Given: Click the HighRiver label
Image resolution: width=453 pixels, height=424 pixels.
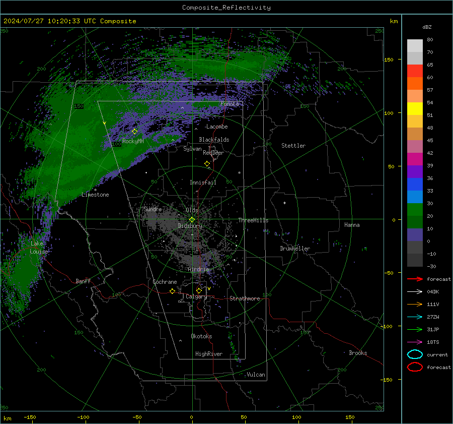Looking at the screenshot, I should [x=209, y=354].
